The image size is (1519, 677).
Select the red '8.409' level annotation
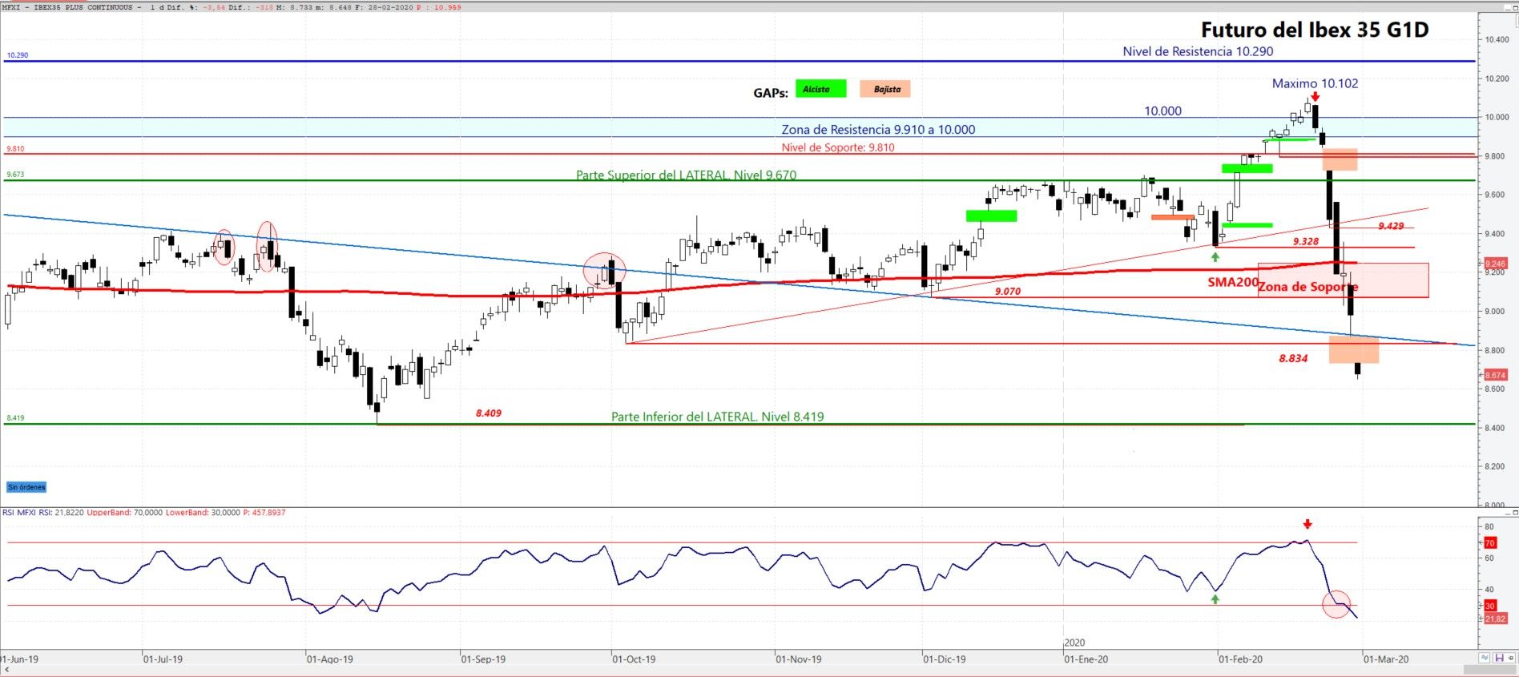(489, 413)
